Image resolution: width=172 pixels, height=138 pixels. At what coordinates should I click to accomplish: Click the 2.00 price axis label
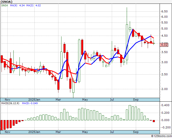coord(164,89)
